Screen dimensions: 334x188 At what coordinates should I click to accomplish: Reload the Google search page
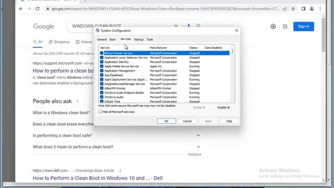38,9
